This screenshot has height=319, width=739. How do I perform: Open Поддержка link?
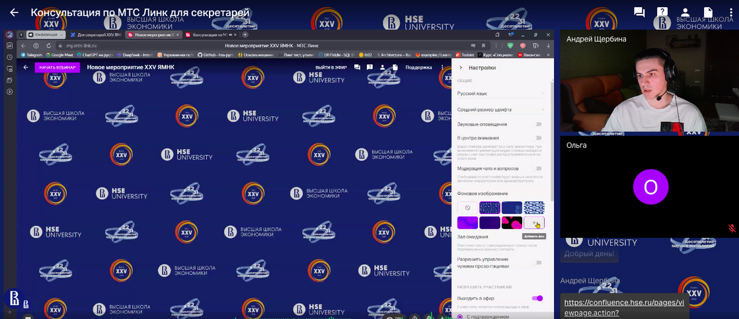(418, 67)
